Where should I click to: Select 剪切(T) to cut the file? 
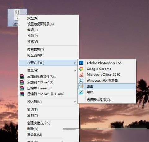point(32,110)
